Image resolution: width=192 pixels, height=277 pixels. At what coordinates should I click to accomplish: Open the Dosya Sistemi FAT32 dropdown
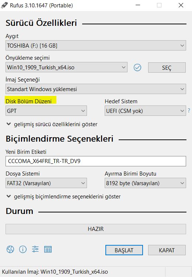46,183
